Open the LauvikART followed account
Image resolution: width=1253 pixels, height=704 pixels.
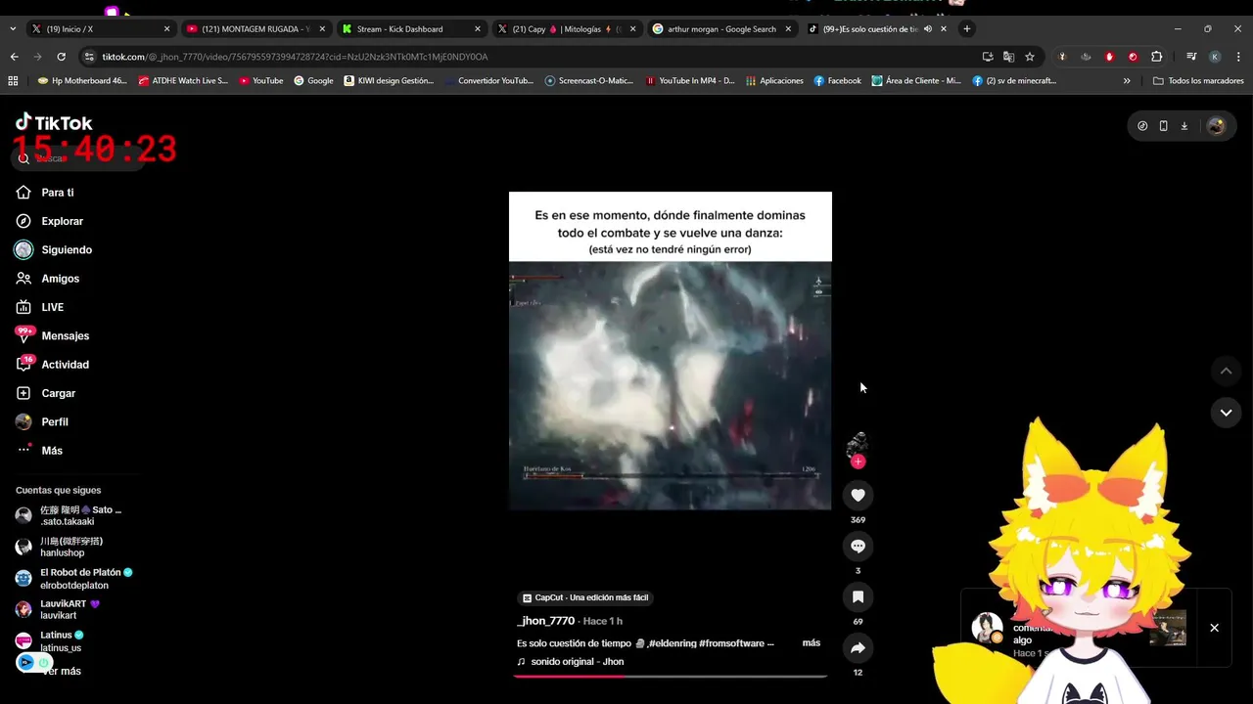click(58, 609)
